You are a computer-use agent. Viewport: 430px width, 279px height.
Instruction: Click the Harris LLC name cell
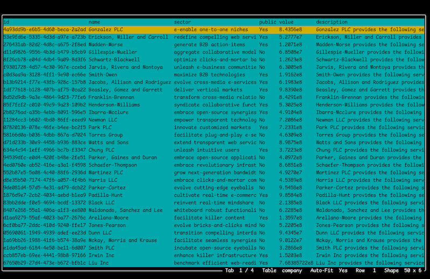103,180
